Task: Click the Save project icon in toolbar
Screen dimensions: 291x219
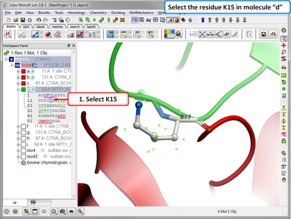Action: (x=23, y=20)
